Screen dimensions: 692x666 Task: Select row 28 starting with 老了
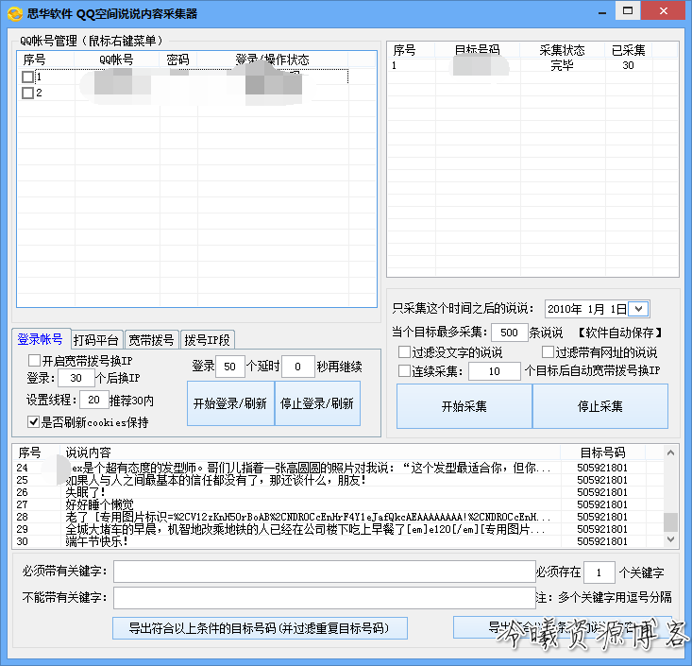(x=338, y=517)
